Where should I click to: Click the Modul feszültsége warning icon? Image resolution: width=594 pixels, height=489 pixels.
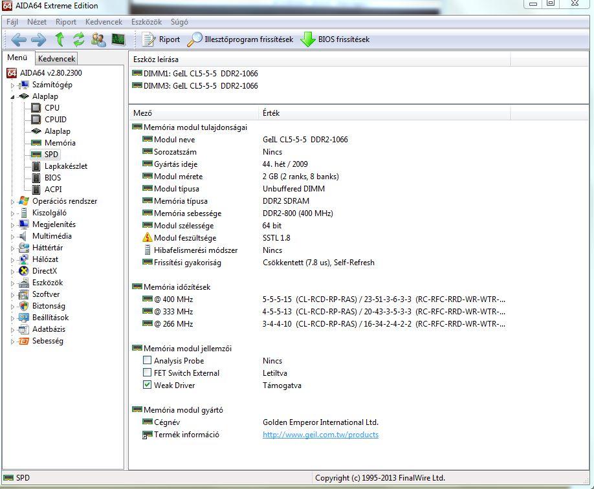coord(147,238)
